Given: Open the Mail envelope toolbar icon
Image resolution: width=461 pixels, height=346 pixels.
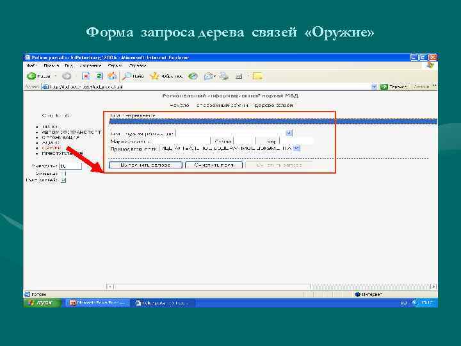Looking at the screenshot, I should tap(209, 76).
